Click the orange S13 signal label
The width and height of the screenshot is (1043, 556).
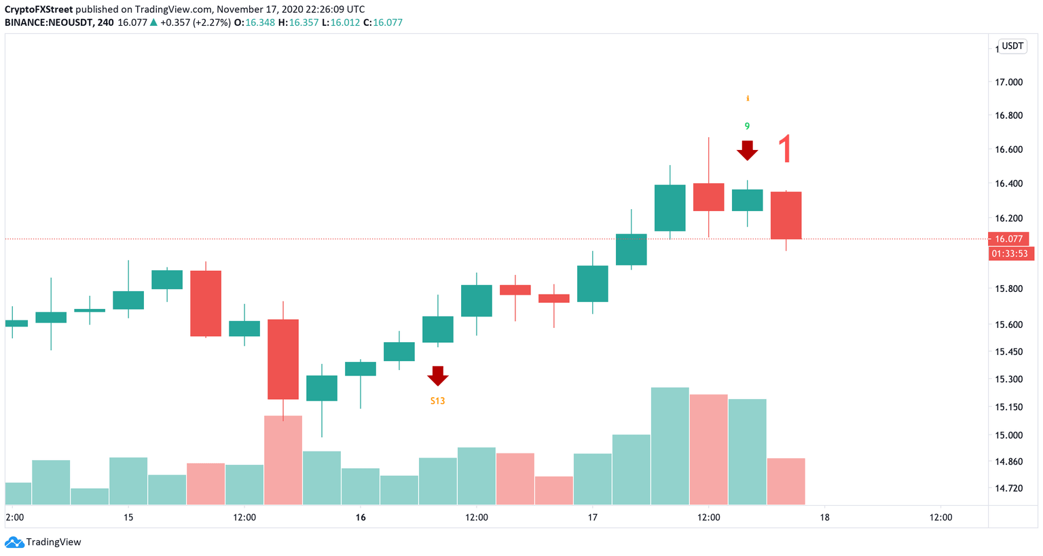pyautogui.click(x=438, y=401)
